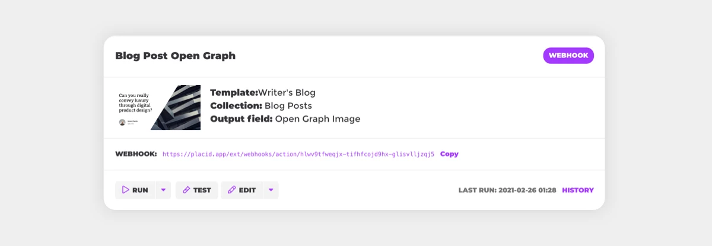Image resolution: width=712 pixels, height=246 pixels.
Task: Click the Template: Writer's Blog line
Action: [x=263, y=93]
